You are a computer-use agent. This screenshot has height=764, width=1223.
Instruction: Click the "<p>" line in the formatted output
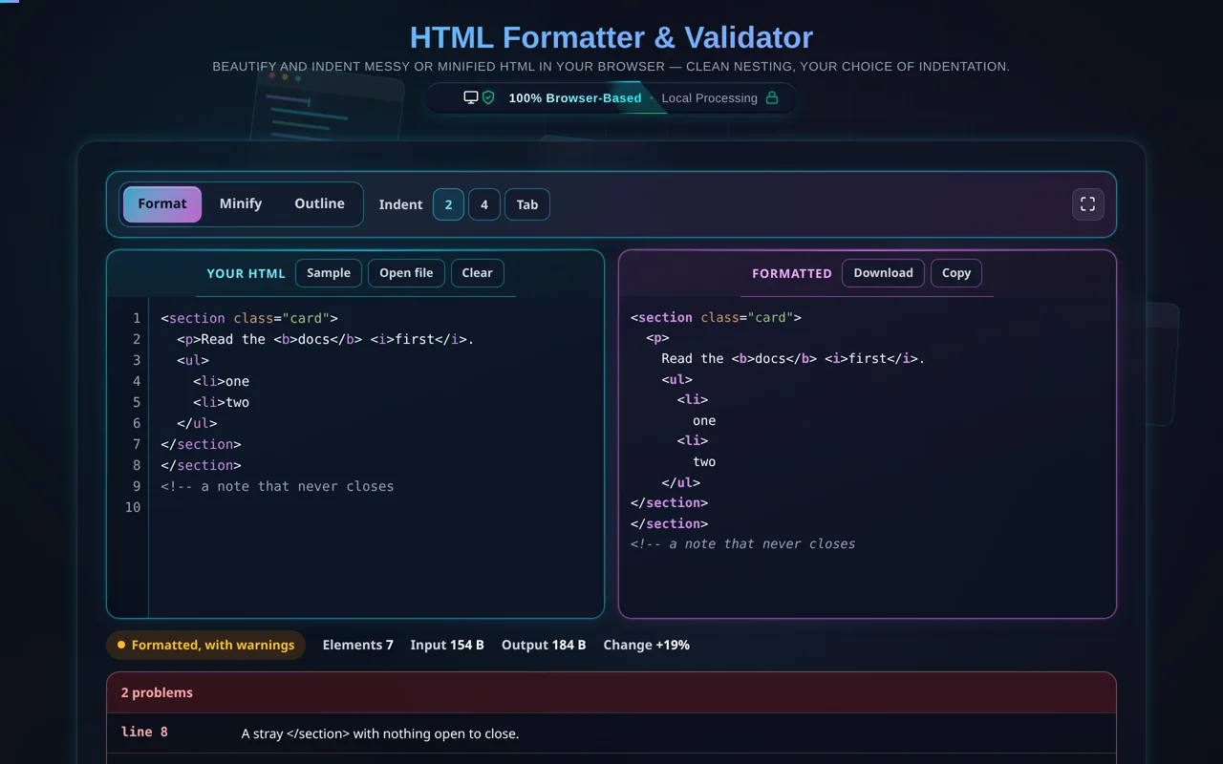(657, 338)
